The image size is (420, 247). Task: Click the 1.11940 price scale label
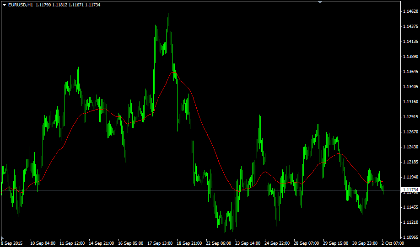pos(410,177)
